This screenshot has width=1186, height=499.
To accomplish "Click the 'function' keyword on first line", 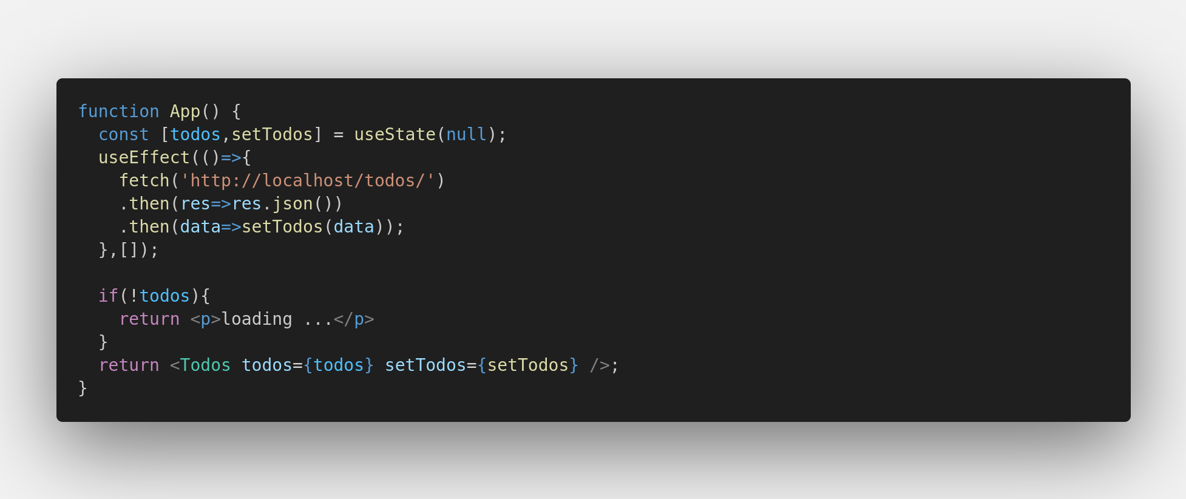I will pyautogui.click(x=118, y=111).
